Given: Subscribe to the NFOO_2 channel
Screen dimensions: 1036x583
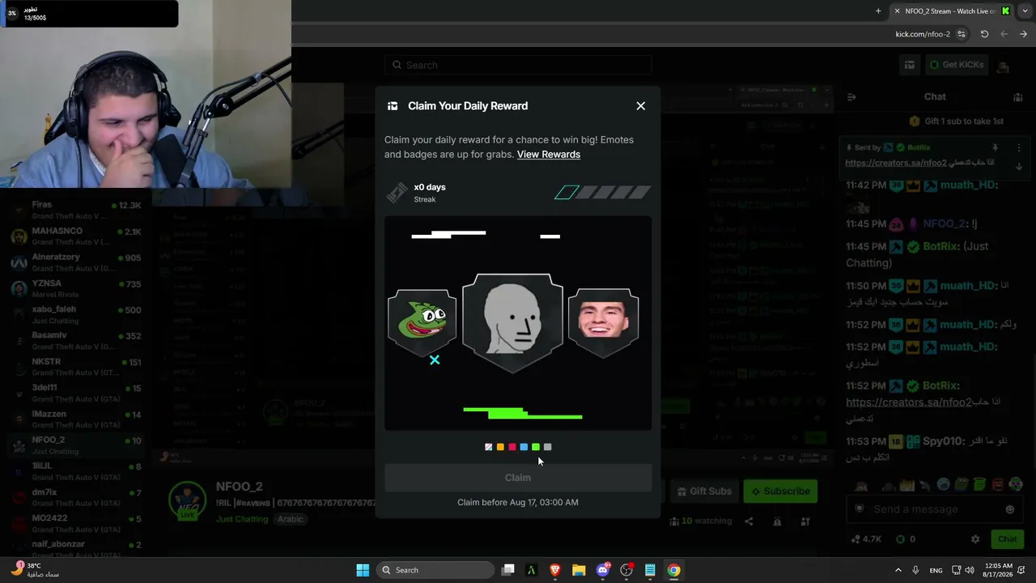Looking at the screenshot, I should point(780,492).
